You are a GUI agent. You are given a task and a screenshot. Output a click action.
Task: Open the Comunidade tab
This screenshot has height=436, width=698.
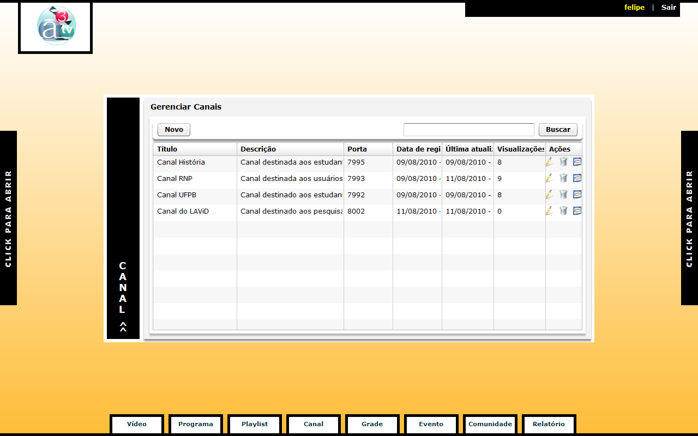[x=490, y=424]
